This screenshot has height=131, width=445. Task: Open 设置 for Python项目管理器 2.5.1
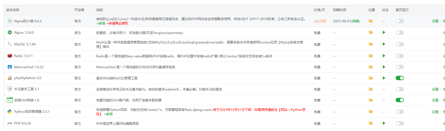[x=435, y=112]
